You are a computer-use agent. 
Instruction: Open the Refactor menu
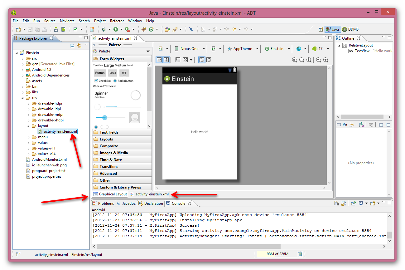pos(117,21)
